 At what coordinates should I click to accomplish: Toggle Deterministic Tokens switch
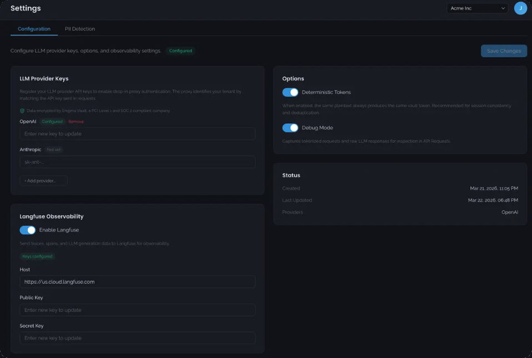click(290, 92)
